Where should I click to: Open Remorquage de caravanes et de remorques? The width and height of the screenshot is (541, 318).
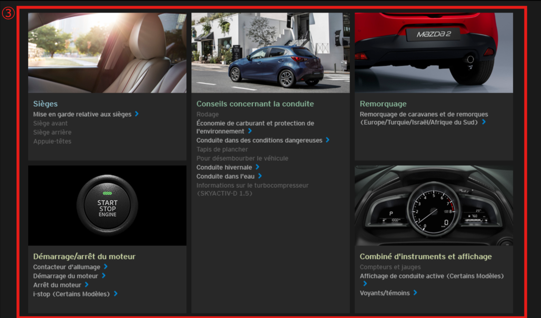click(423, 114)
